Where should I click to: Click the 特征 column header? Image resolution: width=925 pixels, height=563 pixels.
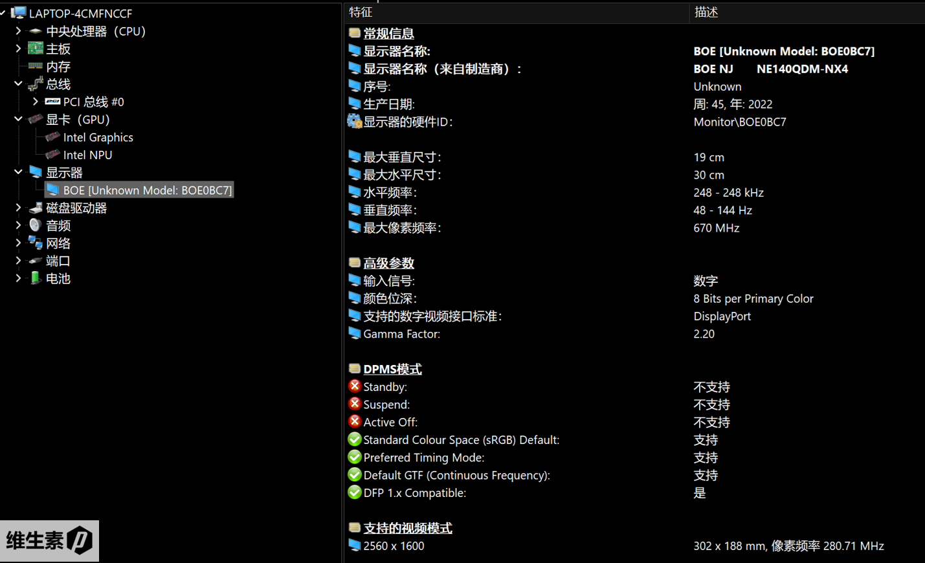361,12
